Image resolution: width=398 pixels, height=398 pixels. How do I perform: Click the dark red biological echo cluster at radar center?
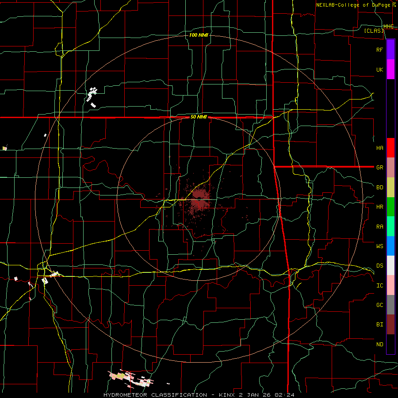[200, 200]
